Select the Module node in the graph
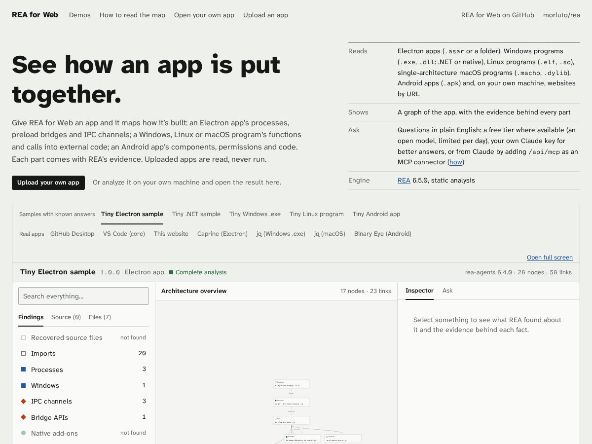This screenshot has height=444, width=592. coord(343,439)
